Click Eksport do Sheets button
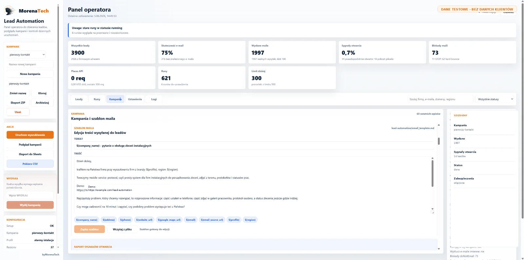This screenshot has width=524, height=260. 30,154
